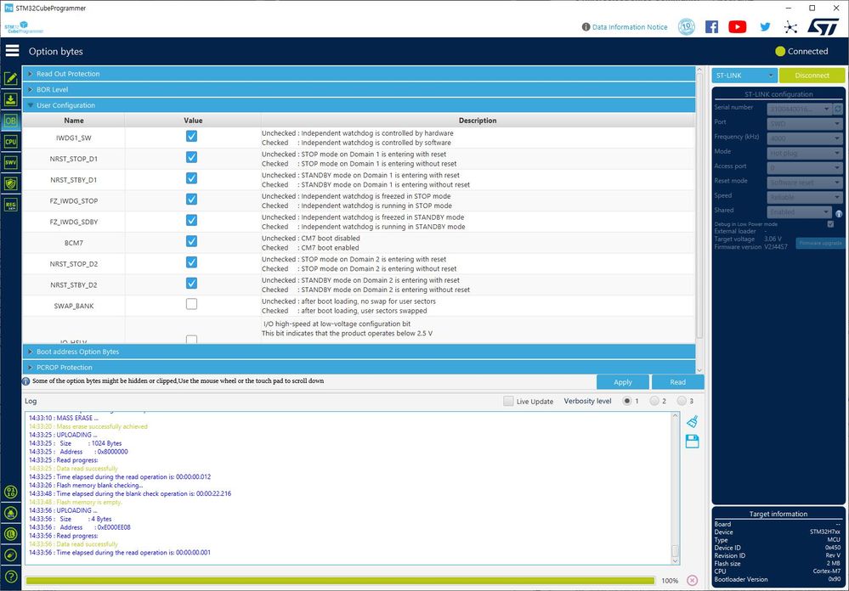Open the ST-LINK interface dropdown
The width and height of the screenshot is (849, 591).
(744, 76)
